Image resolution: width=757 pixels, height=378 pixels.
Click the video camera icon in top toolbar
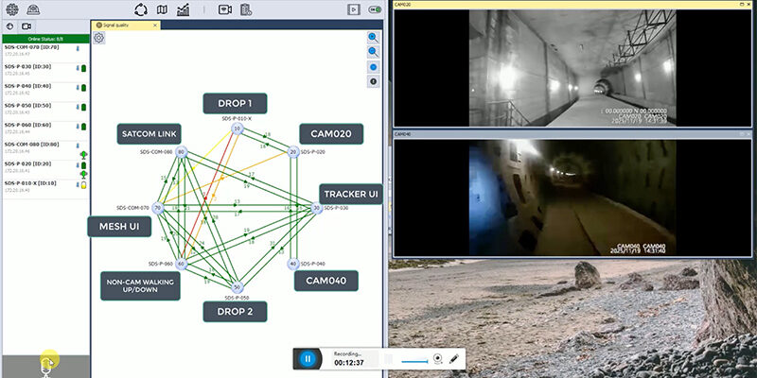[225, 9]
